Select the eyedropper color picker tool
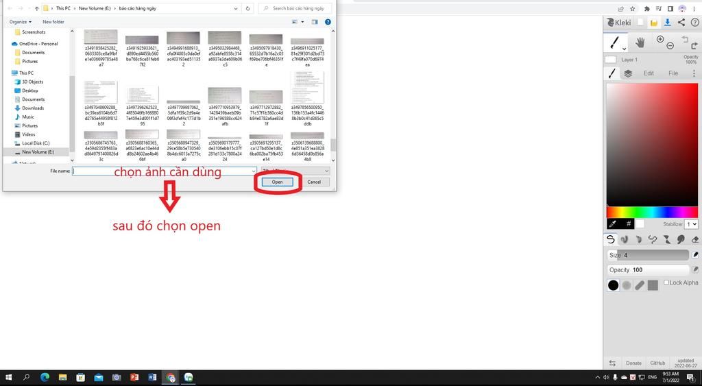702x386 pixels. pos(614,224)
